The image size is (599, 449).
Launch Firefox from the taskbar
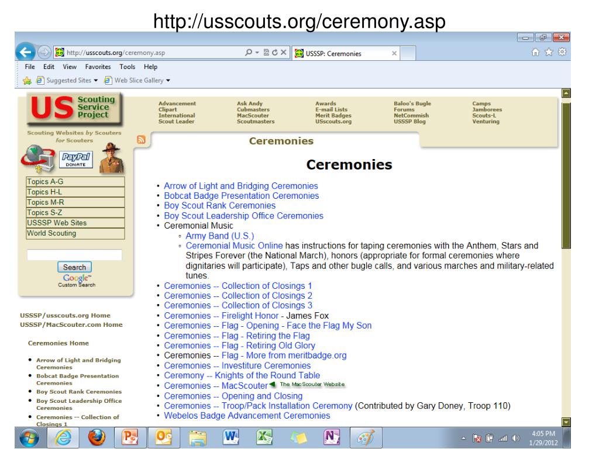97,437
